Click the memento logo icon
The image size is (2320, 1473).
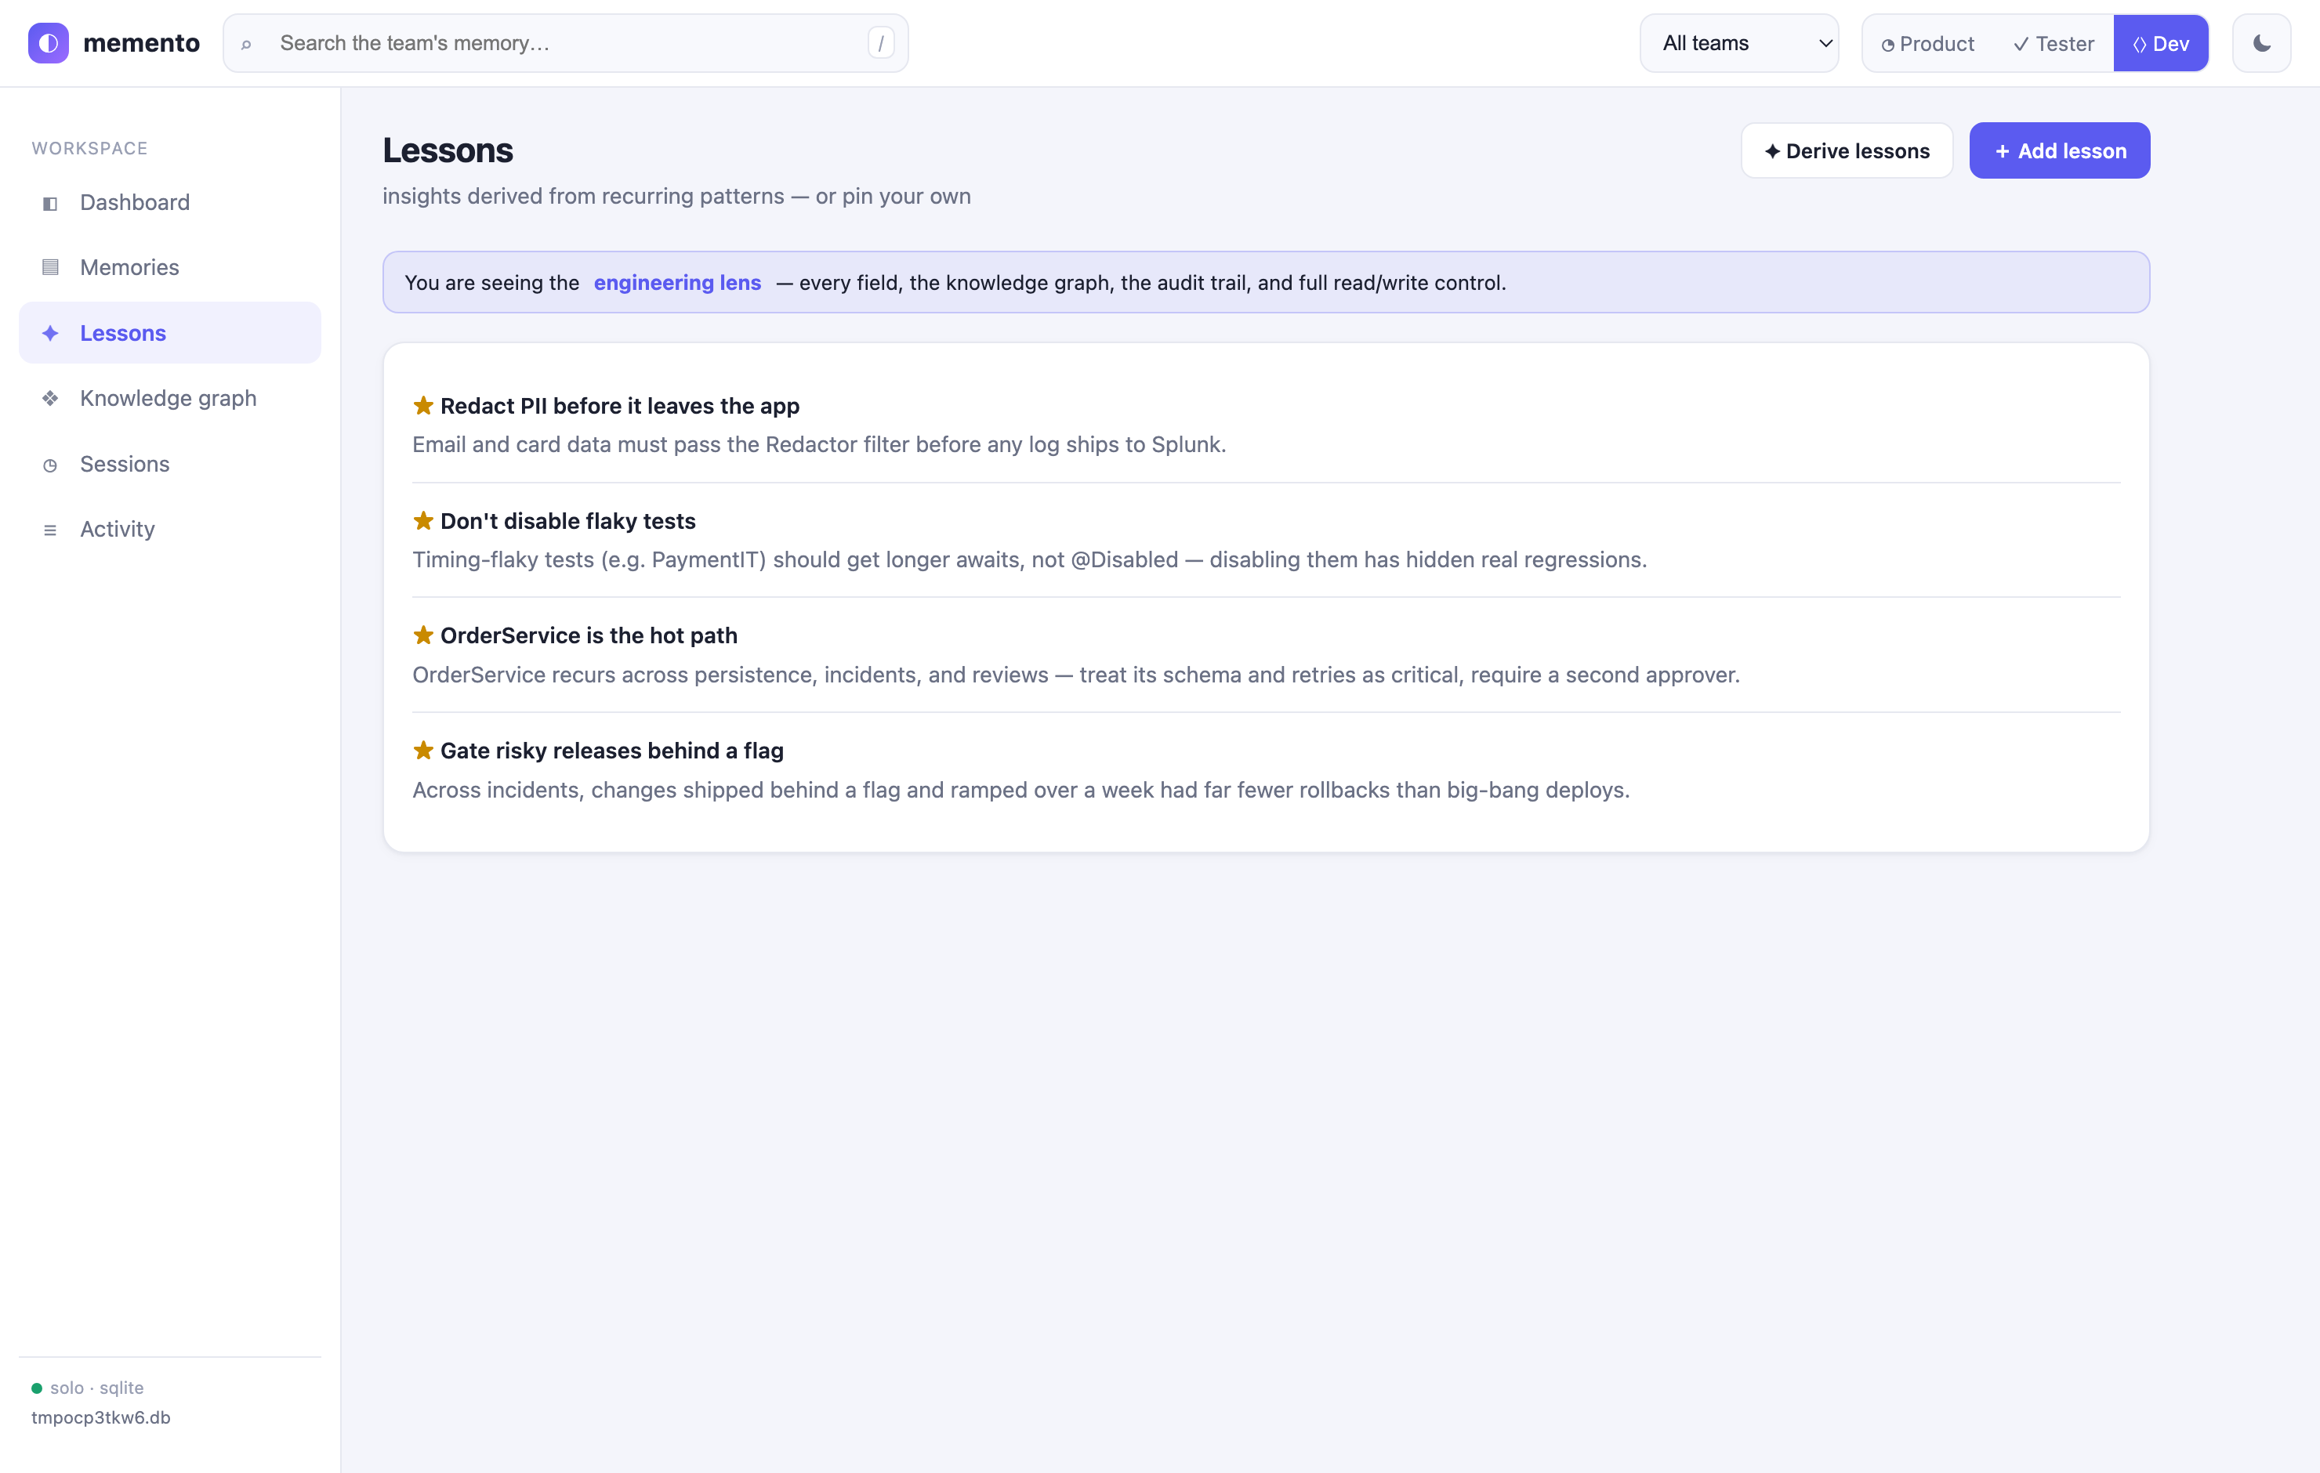tap(48, 43)
